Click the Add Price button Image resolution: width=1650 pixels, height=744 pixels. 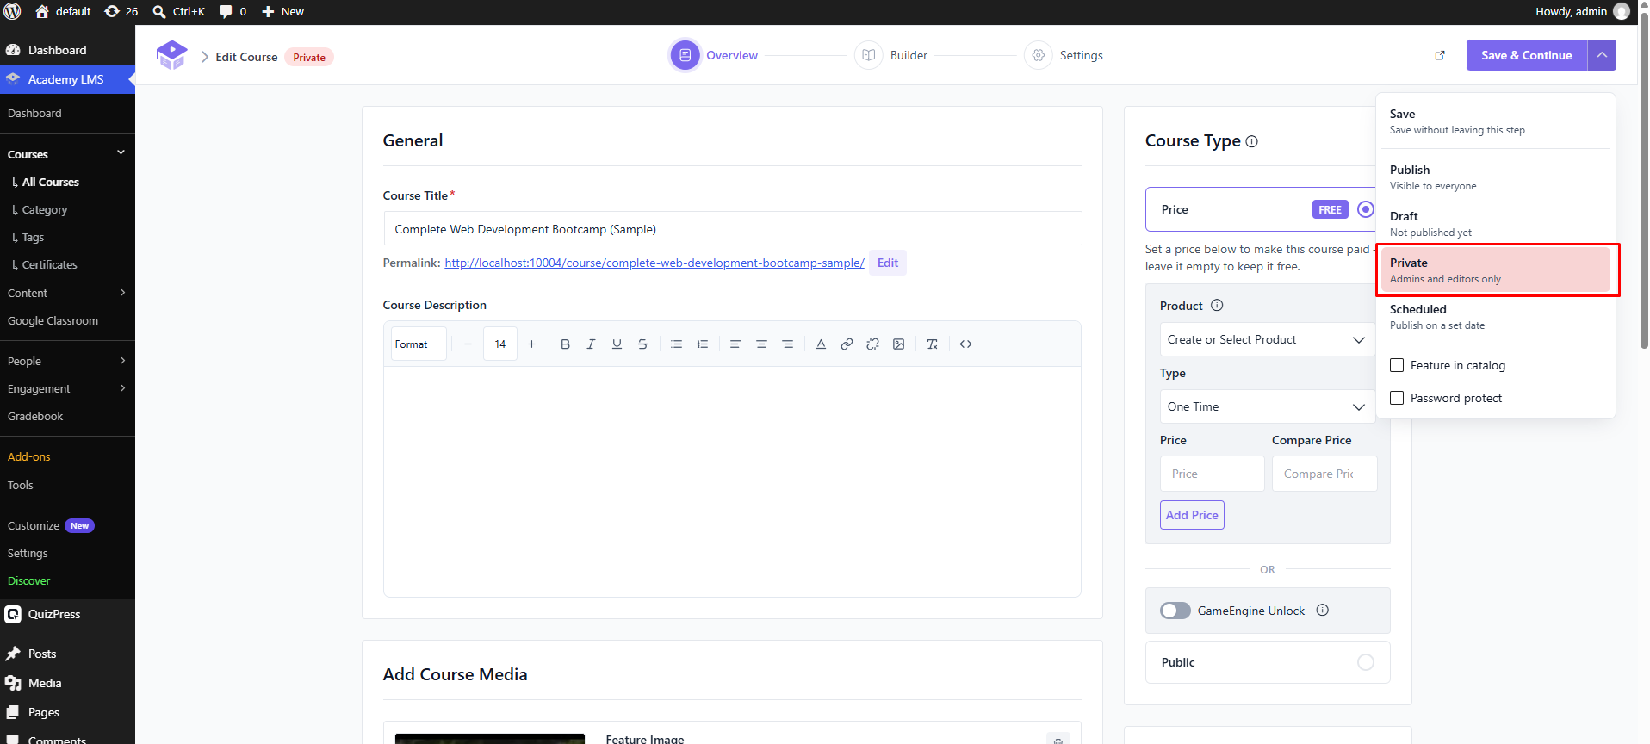(x=1192, y=515)
